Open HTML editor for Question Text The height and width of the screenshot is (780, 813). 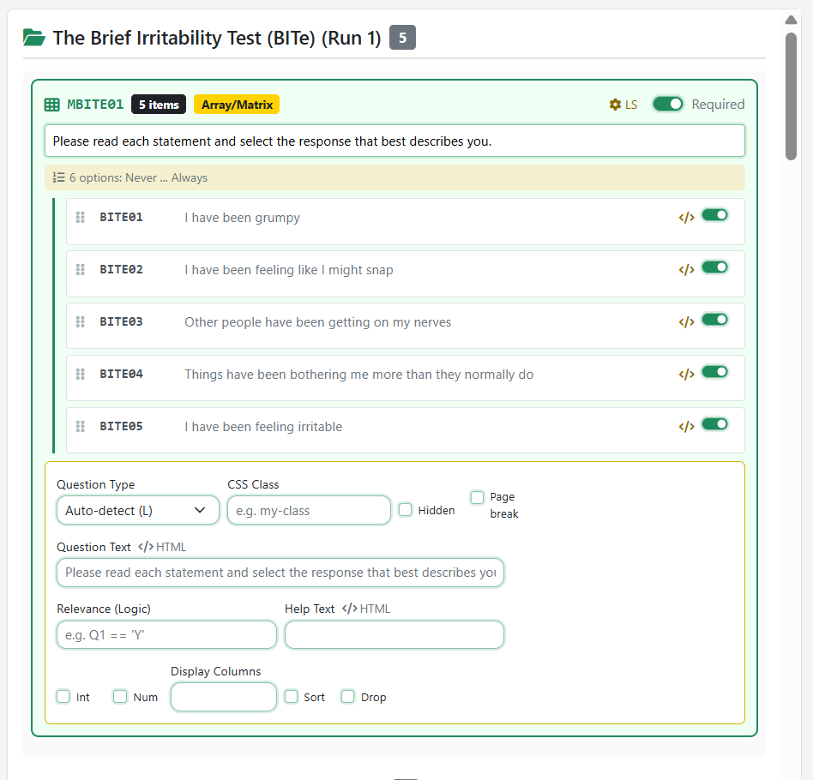[x=162, y=548]
